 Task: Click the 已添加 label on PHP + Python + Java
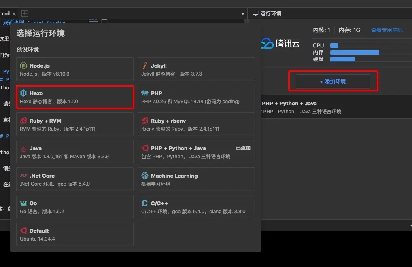coord(243,148)
